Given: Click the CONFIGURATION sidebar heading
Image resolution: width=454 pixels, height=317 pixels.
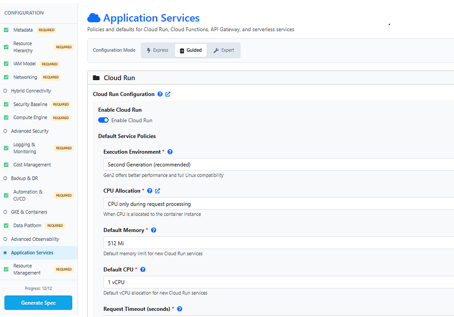Looking at the screenshot, I should tap(24, 13).
